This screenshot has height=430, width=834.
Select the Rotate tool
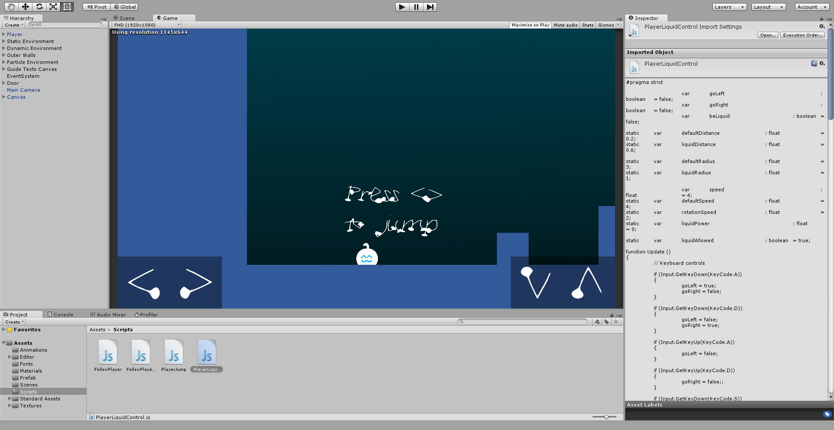[x=39, y=7]
